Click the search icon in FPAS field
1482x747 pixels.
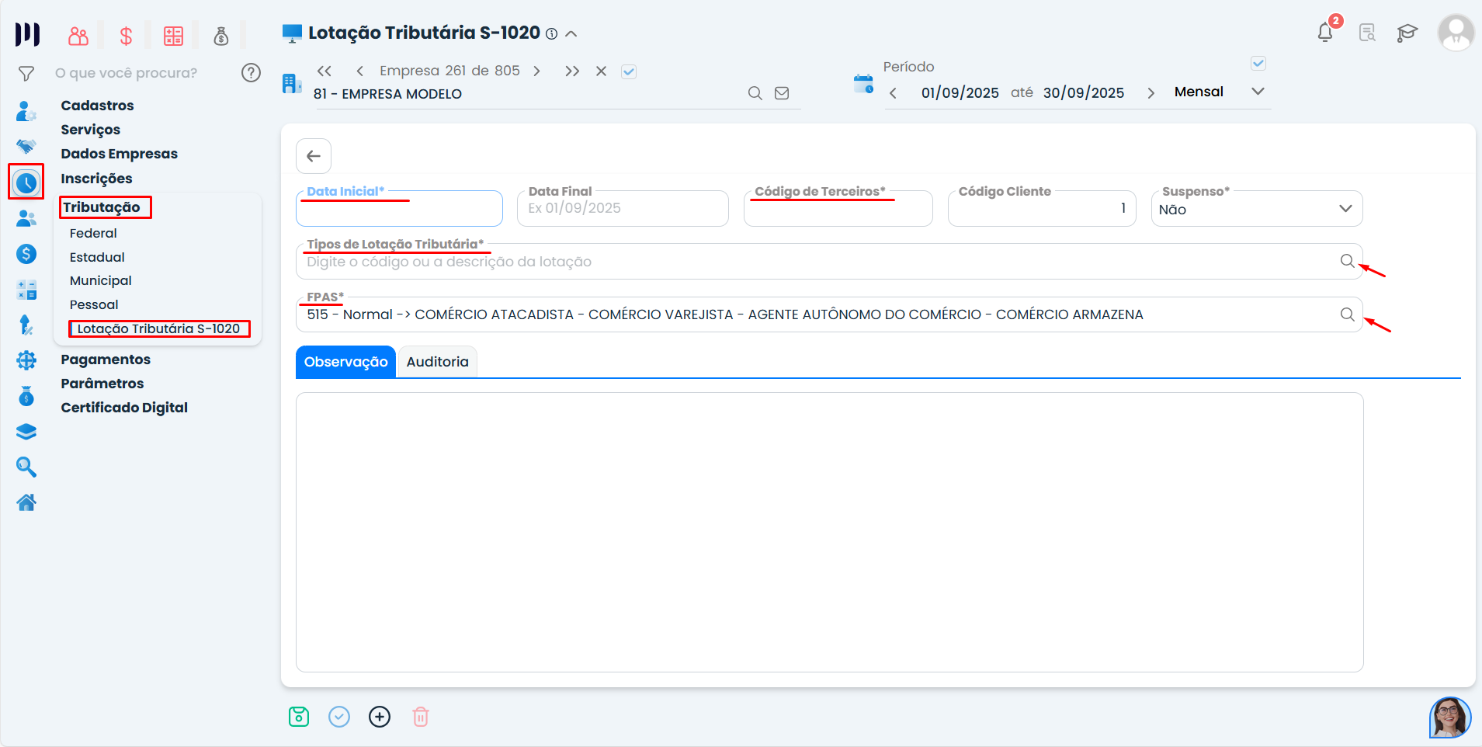click(1347, 314)
